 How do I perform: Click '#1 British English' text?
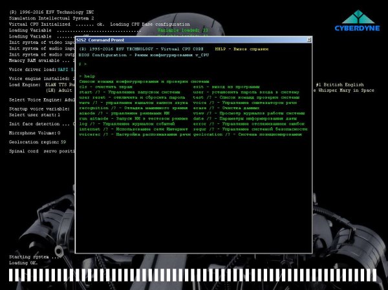[x=340, y=85]
